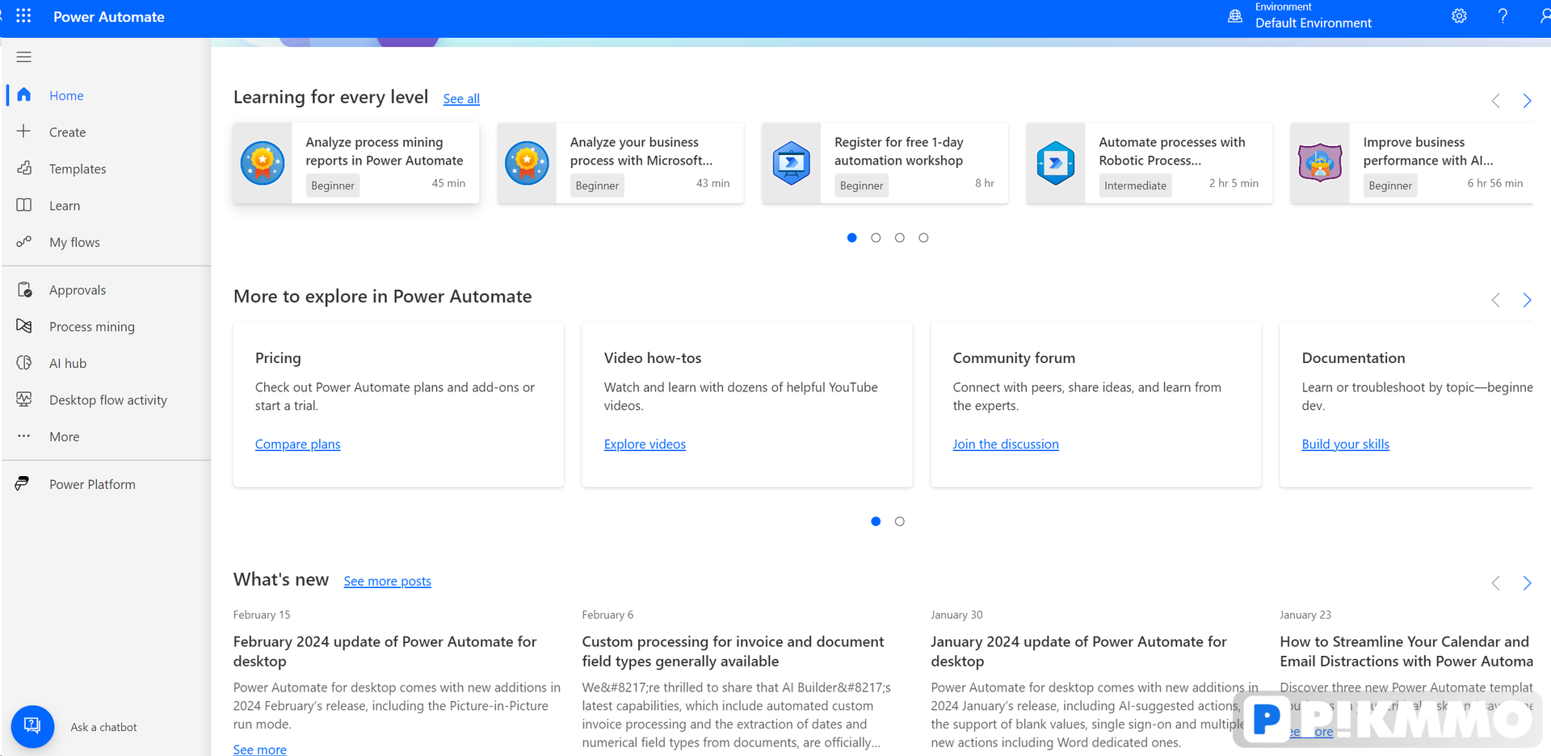Open My flows in the navigation
Screen dimensions: 1551x756
click(x=74, y=242)
